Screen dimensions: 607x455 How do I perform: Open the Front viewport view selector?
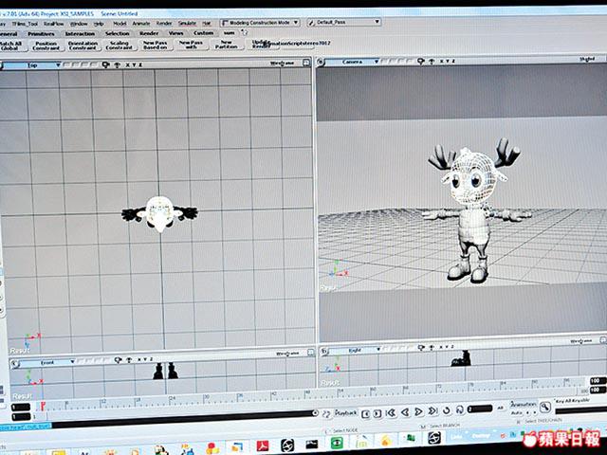coord(46,362)
